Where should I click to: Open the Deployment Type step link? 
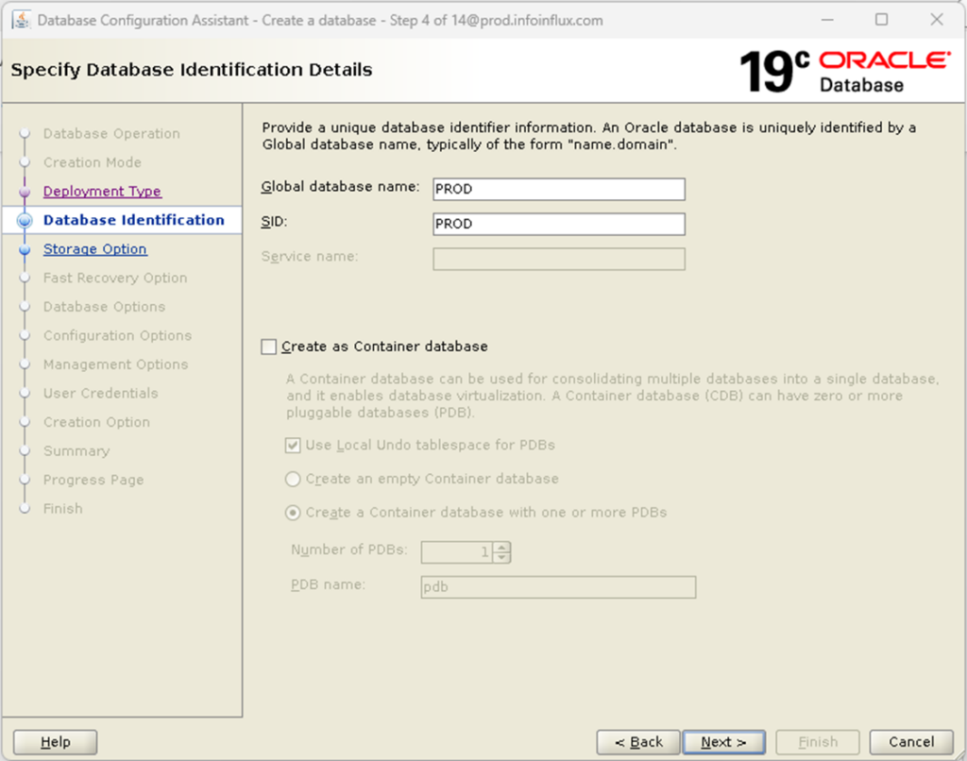102,191
